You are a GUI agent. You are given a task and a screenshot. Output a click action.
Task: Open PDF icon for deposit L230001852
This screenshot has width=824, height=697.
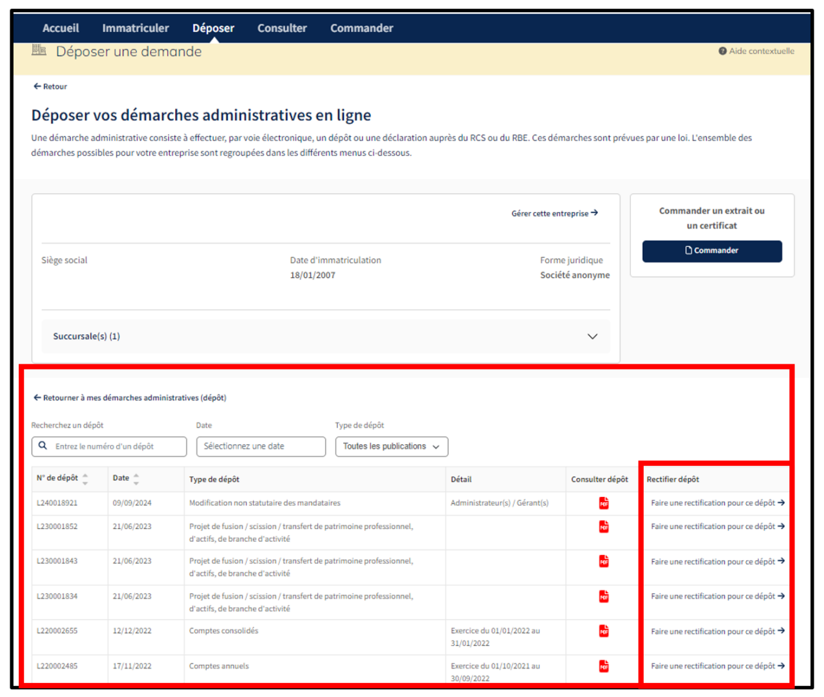click(603, 527)
